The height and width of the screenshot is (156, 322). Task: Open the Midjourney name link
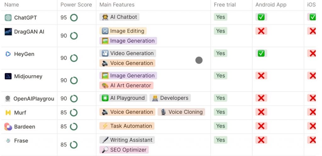(x=28, y=76)
